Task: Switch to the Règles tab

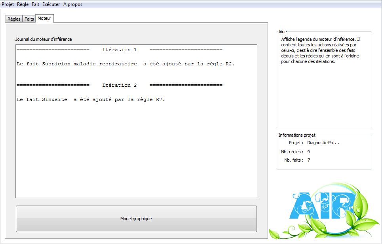Action: [x=14, y=19]
